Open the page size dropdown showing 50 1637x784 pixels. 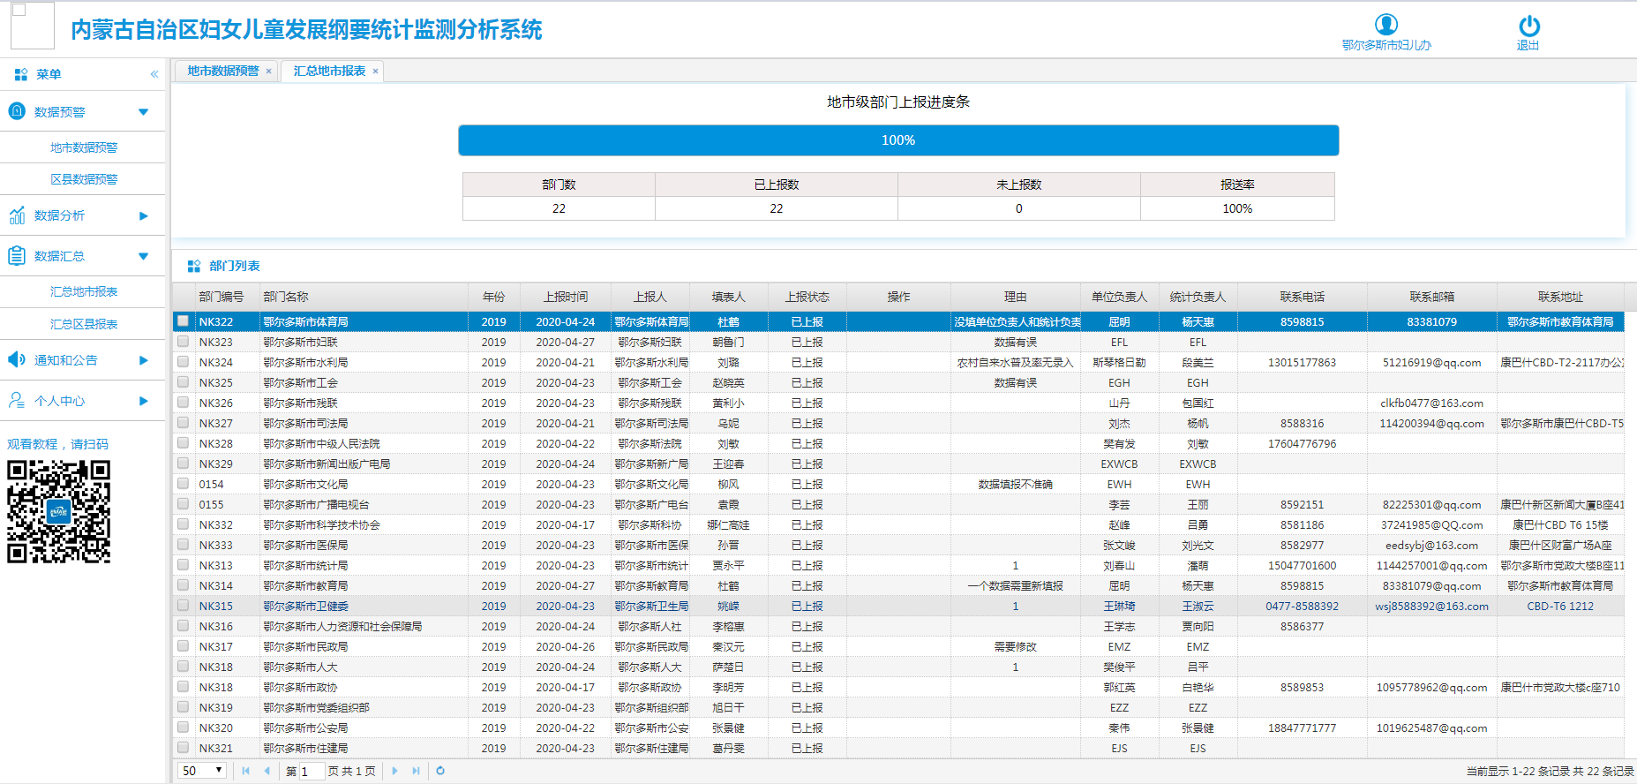point(202,771)
